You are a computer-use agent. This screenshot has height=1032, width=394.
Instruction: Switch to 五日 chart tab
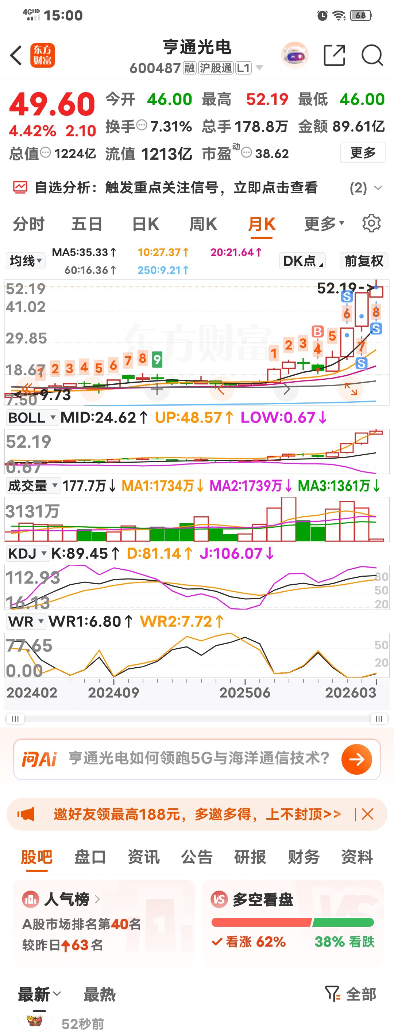point(87,224)
